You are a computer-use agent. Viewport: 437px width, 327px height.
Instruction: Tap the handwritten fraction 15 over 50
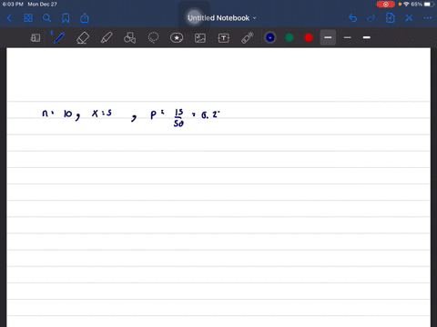[x=178, y=118]
